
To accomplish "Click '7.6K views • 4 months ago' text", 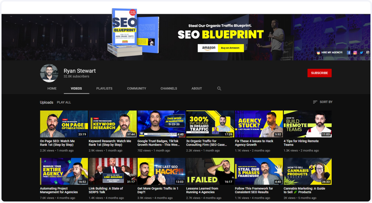I will click(x=58, y=198).
